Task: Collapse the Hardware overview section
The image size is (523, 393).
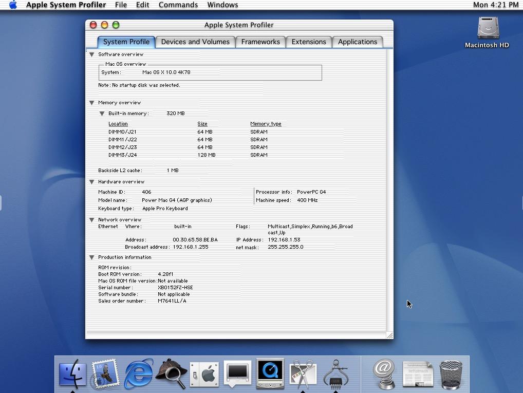Action: coord(92,182)
